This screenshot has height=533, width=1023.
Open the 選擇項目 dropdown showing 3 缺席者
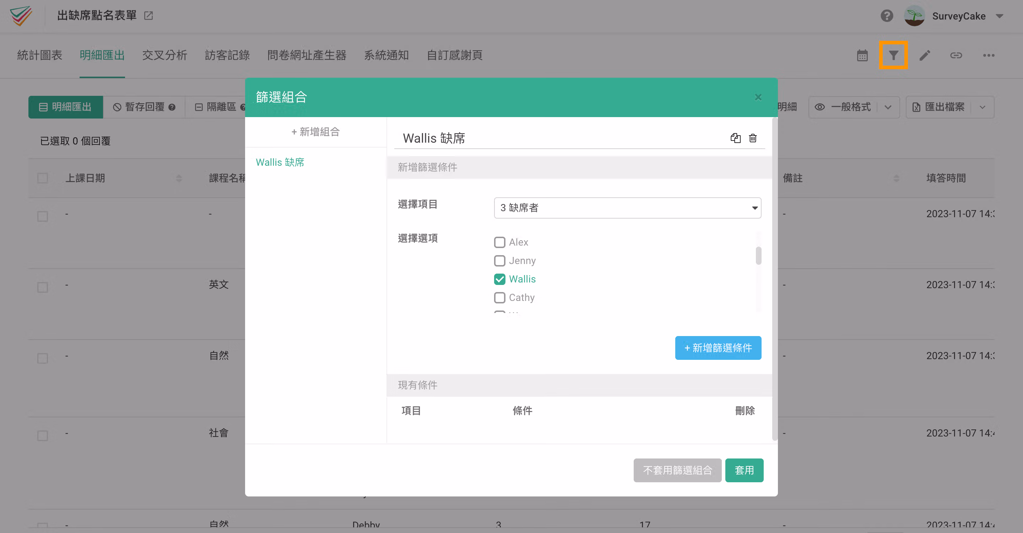coord(627,208)
